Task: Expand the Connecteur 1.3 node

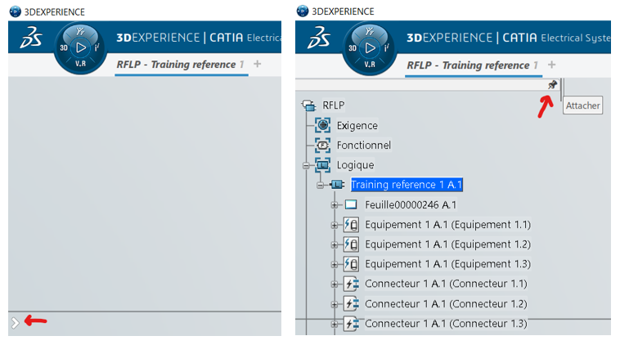Action: point(335,324)
